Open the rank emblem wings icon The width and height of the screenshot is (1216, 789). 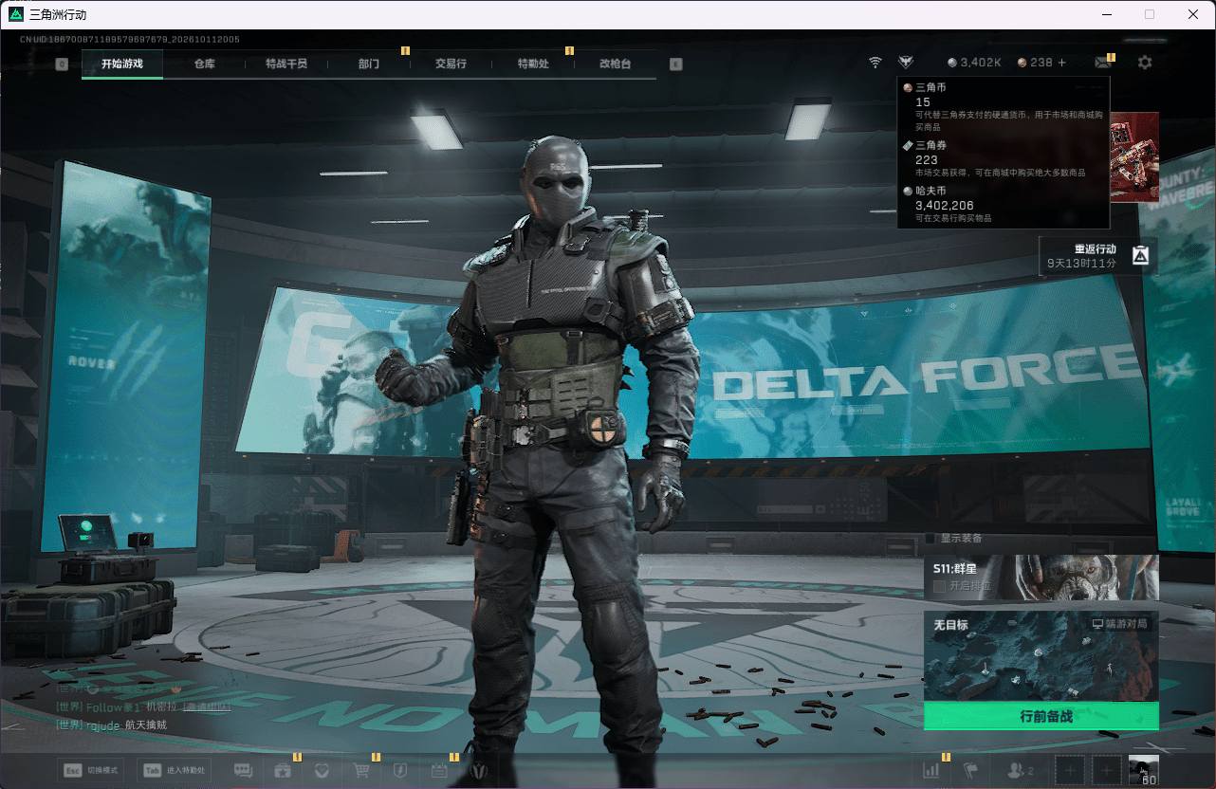906,63
